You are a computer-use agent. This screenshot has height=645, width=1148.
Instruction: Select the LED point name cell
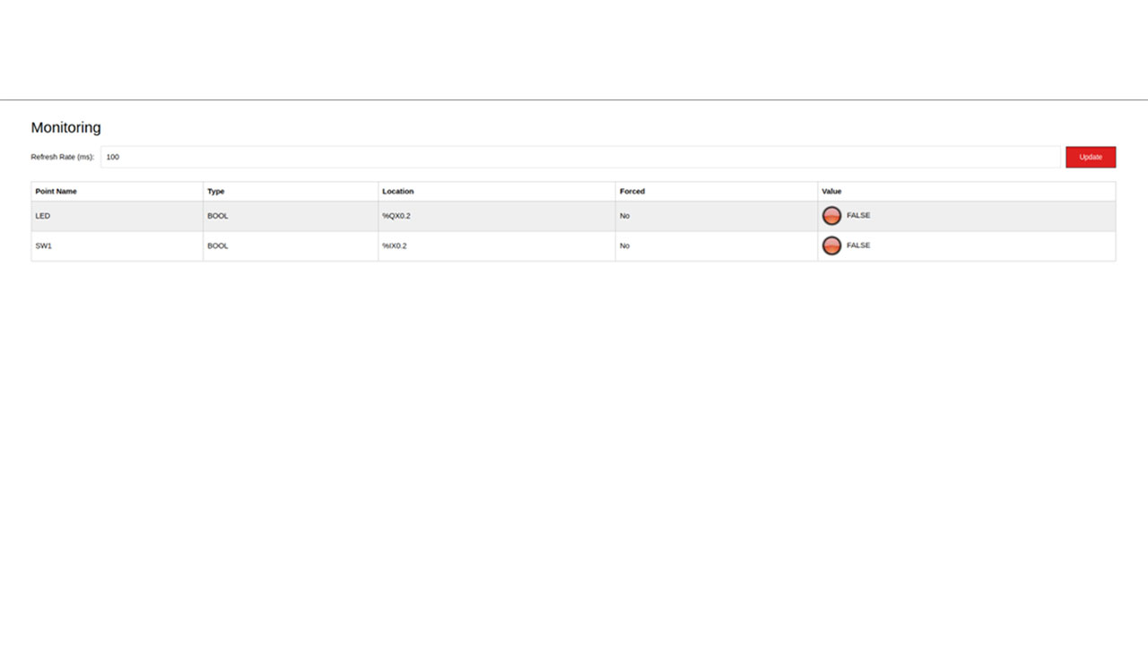coord(43,216)
